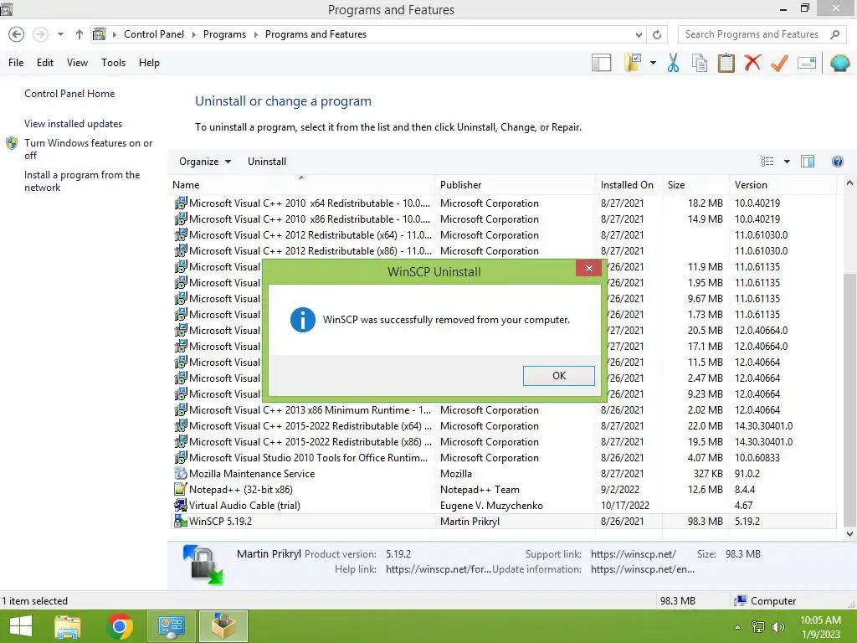Open the https://winscp.net/ support link

[x=633, y=554]
